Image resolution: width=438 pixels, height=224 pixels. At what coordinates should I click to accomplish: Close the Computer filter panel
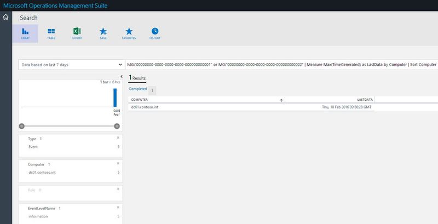click(118, 163)
